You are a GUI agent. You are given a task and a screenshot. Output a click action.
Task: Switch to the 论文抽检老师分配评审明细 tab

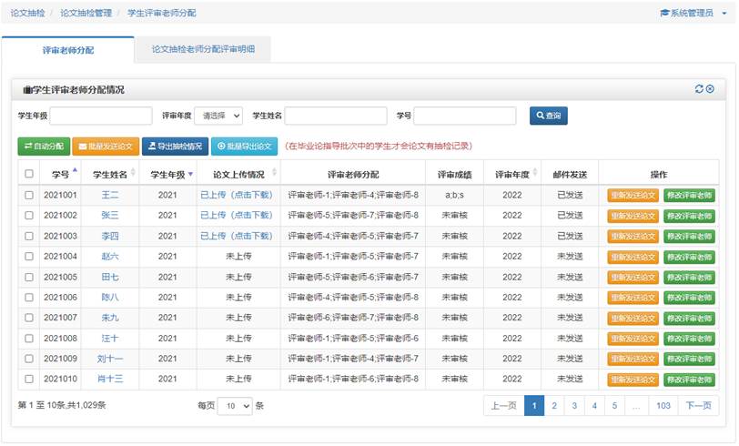tap(202, 49)
